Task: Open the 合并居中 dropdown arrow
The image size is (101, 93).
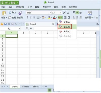Action: pos(94,18)
